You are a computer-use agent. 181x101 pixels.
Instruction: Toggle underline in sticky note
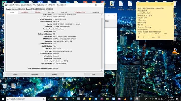tap(148, 37)
